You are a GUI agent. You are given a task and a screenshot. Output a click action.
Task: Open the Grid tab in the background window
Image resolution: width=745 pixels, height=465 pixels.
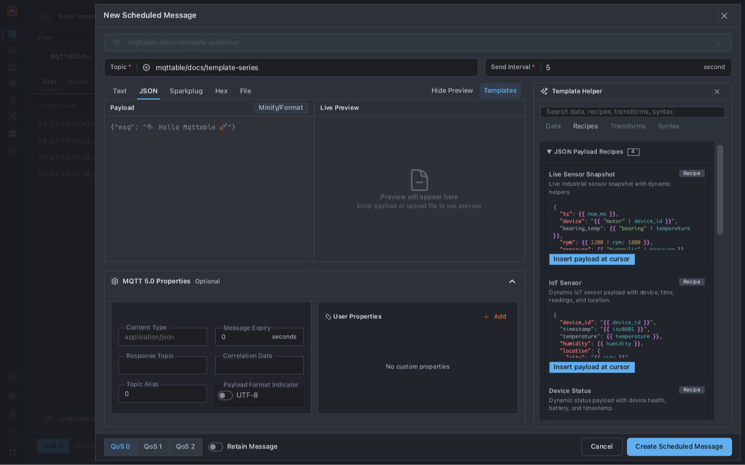[50, 82]
